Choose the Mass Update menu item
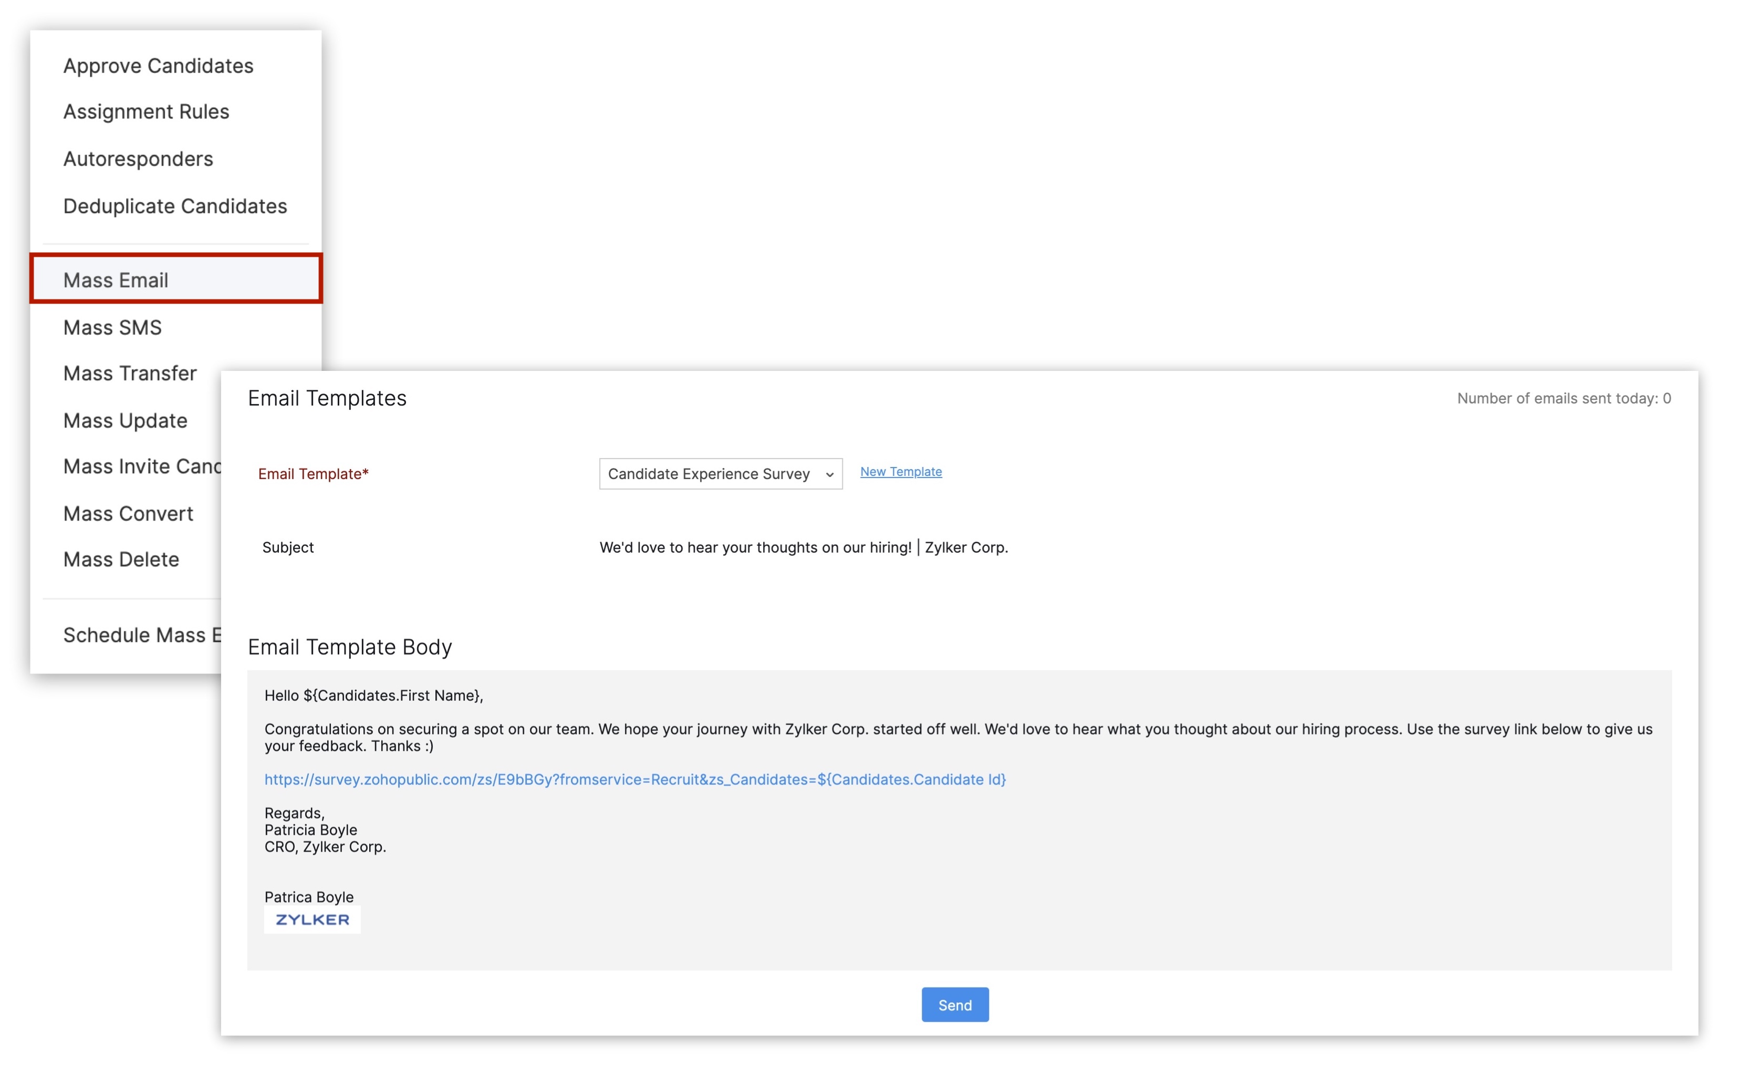The width and height of the screenshot is (1750, 1088). click(x=125, y=421)
